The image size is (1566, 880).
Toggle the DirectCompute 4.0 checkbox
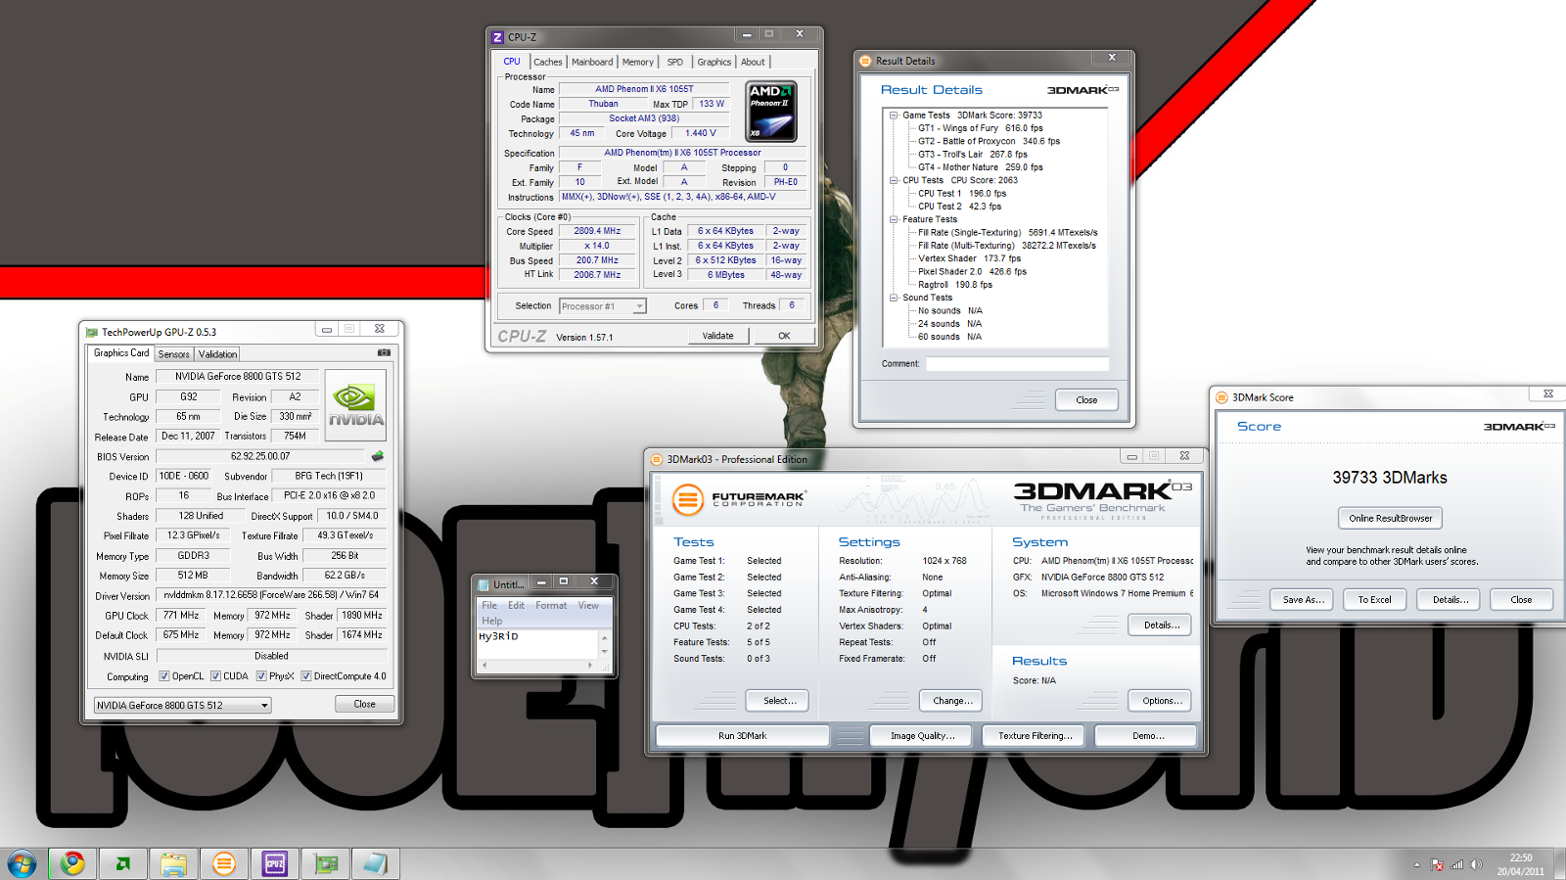[306, 676]
